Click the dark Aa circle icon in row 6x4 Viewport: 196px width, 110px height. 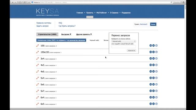coord(153,97)
